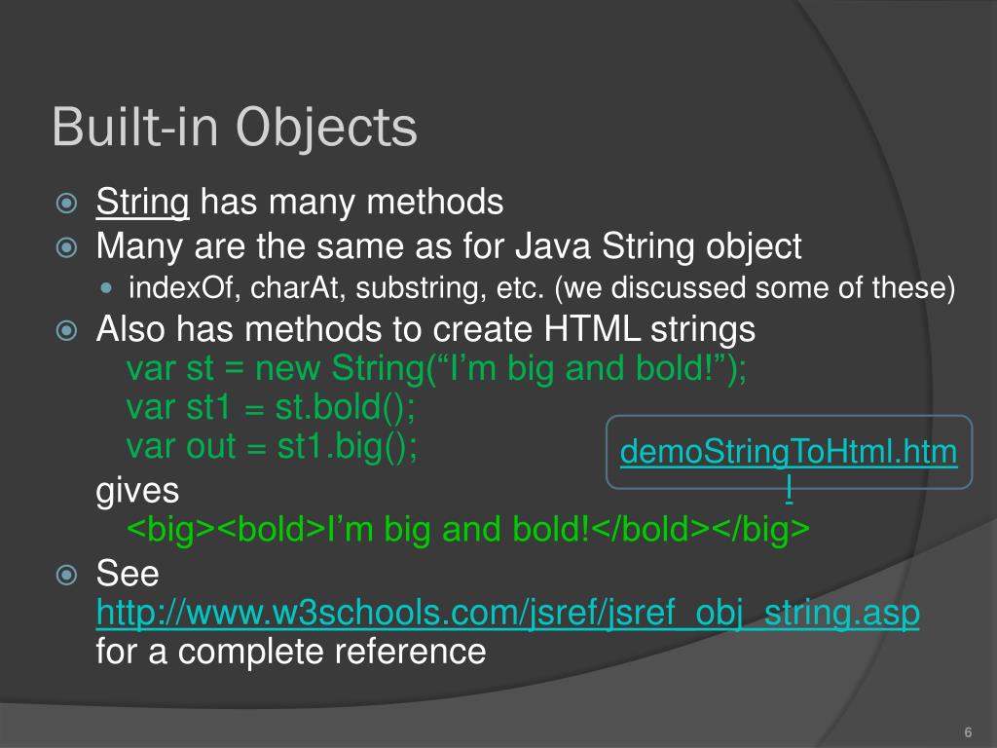Click the bullet icon beside See
The width and height of the screenshot is (997, 748).
[x=67, y=575]
